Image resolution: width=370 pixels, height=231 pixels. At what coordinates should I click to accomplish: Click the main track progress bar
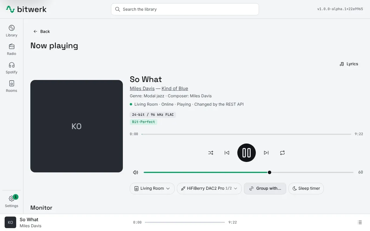(x=246, y=134)
